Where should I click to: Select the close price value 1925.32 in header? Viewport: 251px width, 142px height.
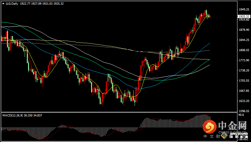point(58,3)
